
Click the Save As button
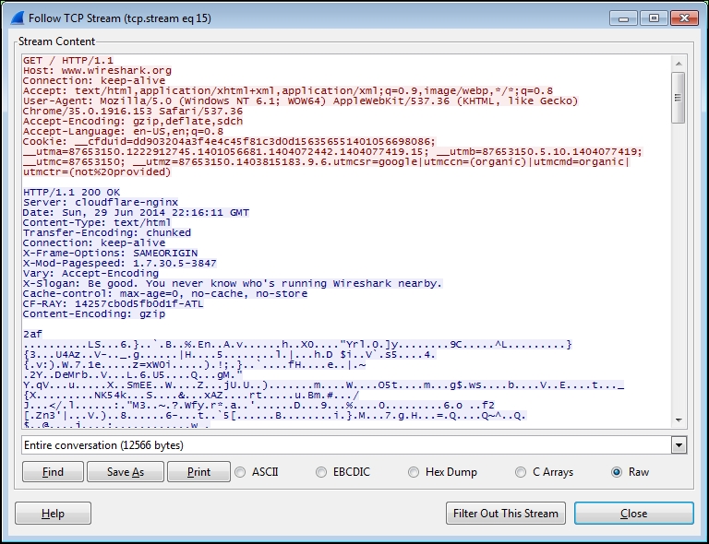tap(126, 472)
